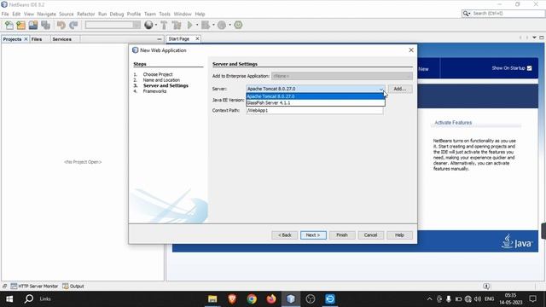Open Brave browser from the taskbar
546x307 pixels.
coord(232,299)
